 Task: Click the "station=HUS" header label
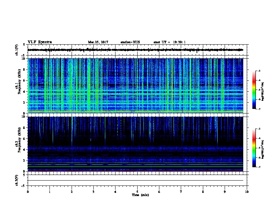[130, 42]
